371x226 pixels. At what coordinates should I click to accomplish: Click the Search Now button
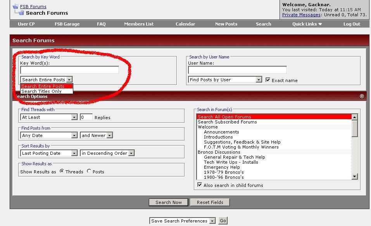[169, 202]
